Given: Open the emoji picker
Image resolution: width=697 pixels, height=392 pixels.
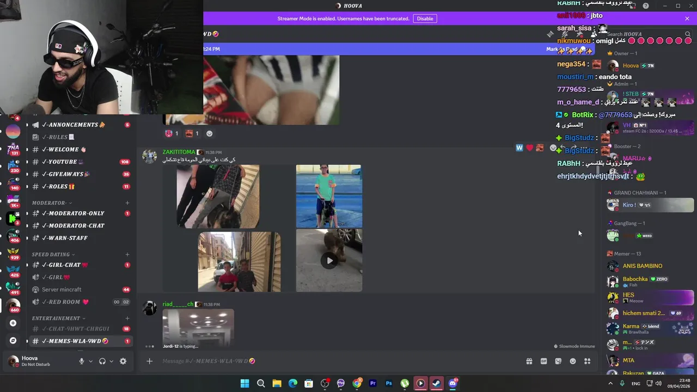Looking at the screenshot, I should point(573,361).
